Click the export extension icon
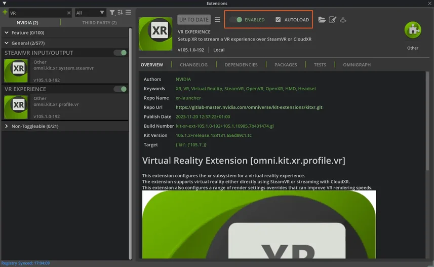 tap(343, 20)
